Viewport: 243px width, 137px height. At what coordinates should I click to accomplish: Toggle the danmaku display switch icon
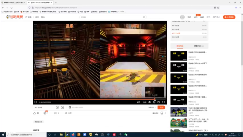point(57,107)
